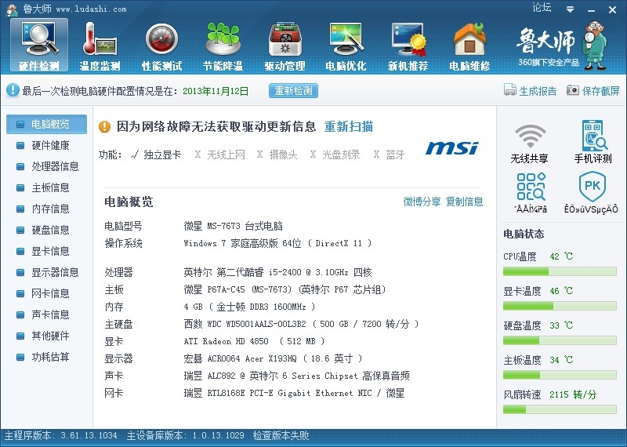This screenshot has height=447, width=627.
Task: Click 保存截屏 to save screenshot
Action: click(593, 91)
